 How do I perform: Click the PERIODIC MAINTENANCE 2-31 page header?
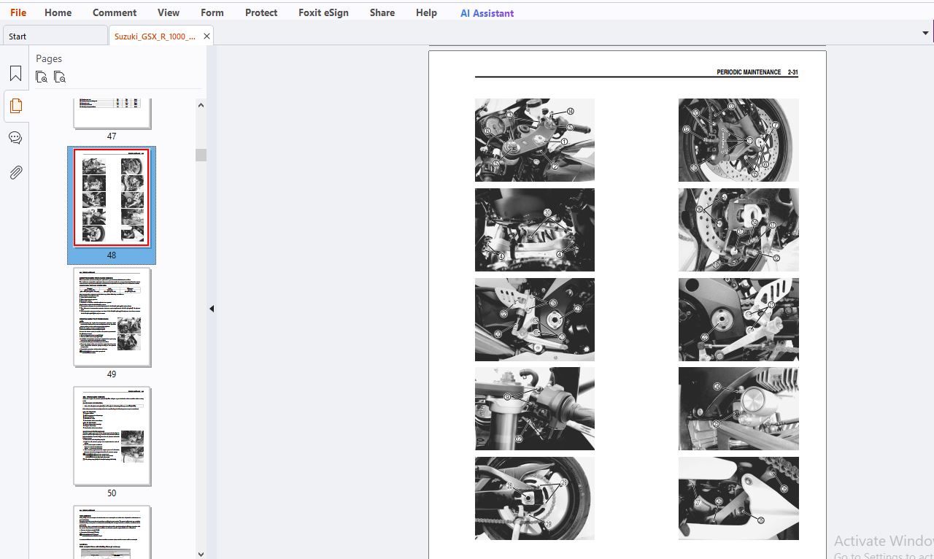pos(757,72)
